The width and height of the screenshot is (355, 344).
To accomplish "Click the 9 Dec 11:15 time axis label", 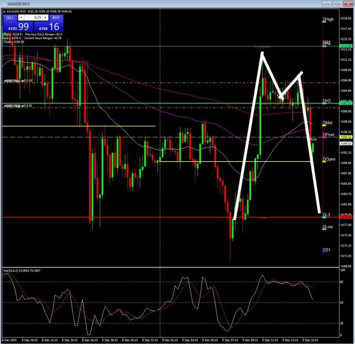I will pyautogui.click(x=270, y=340).
